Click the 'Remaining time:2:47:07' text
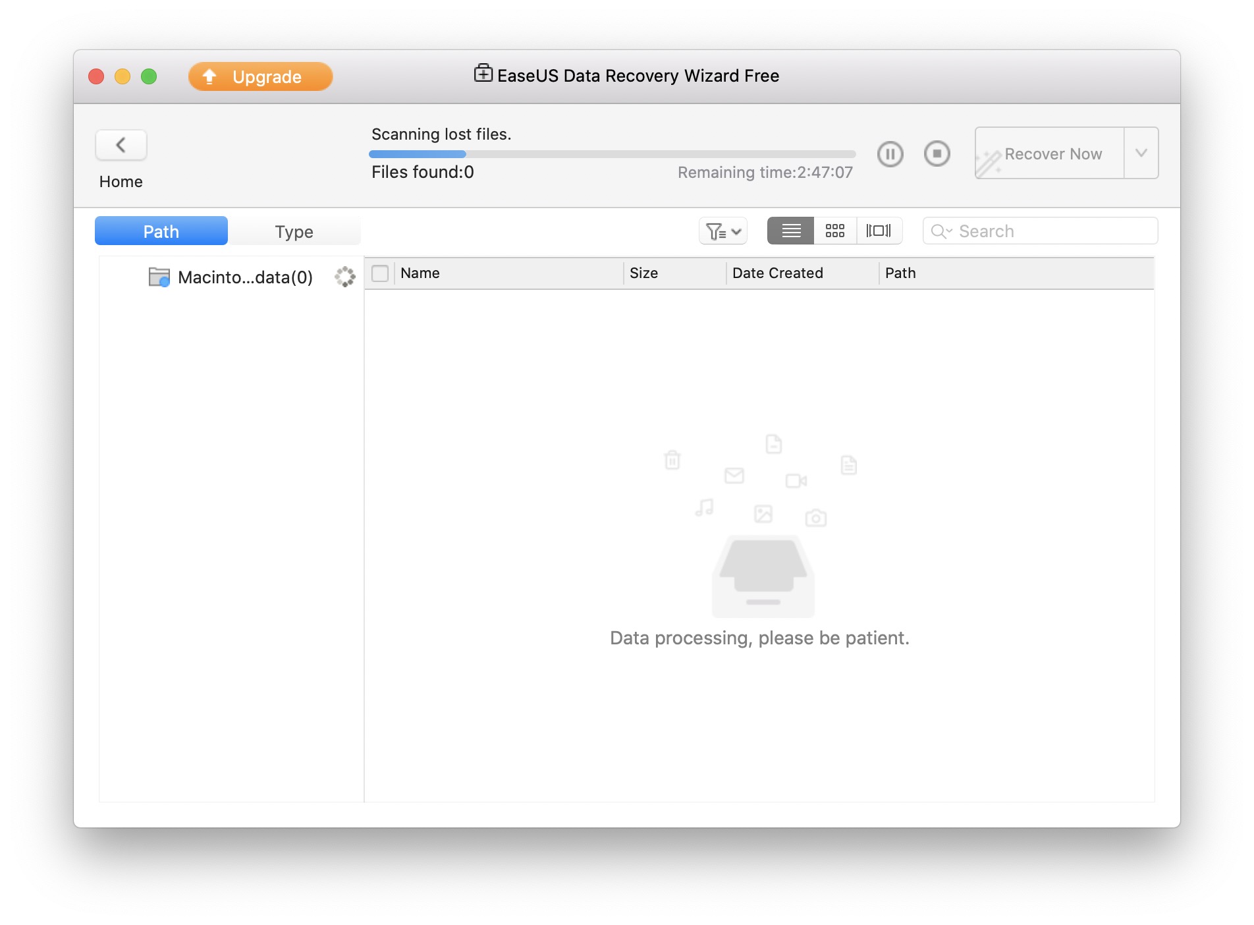1254x925 pixels. point(765,173)
